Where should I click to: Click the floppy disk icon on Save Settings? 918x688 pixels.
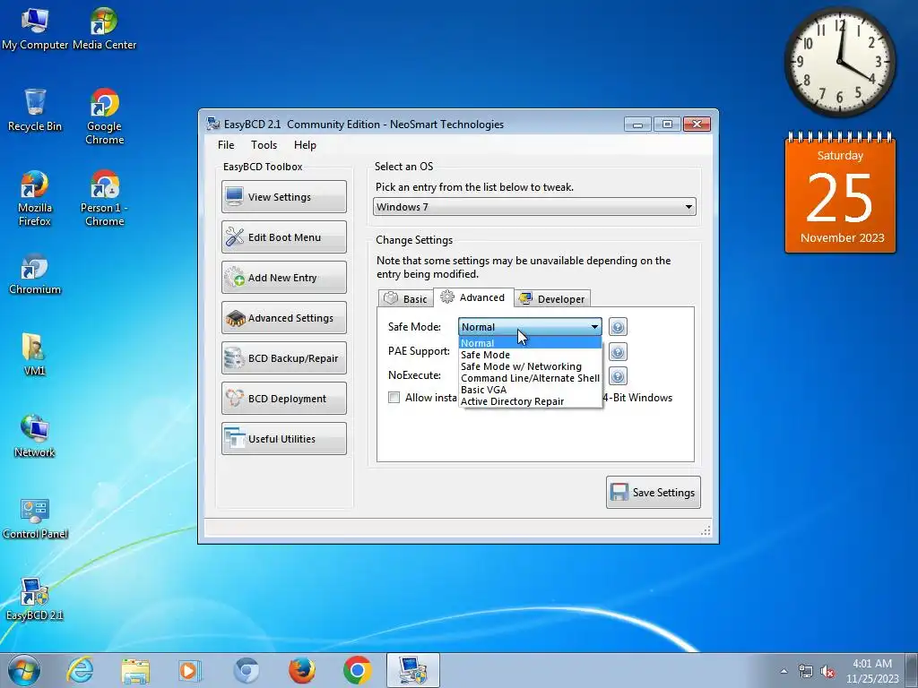click(x=619, y=492)
